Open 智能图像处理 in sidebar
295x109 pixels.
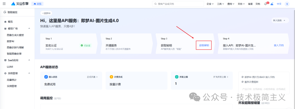[x=14, y=54]
